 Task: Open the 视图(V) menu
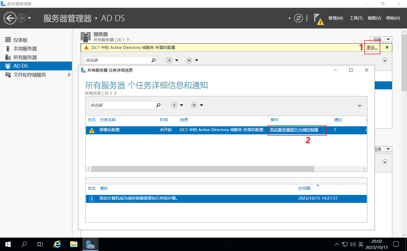[x=374, y=18]
